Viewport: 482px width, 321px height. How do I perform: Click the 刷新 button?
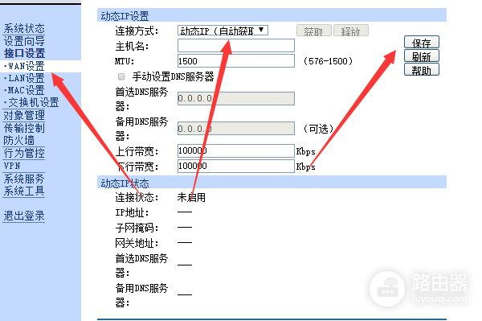pyautogui.click(x=422, y=56)
